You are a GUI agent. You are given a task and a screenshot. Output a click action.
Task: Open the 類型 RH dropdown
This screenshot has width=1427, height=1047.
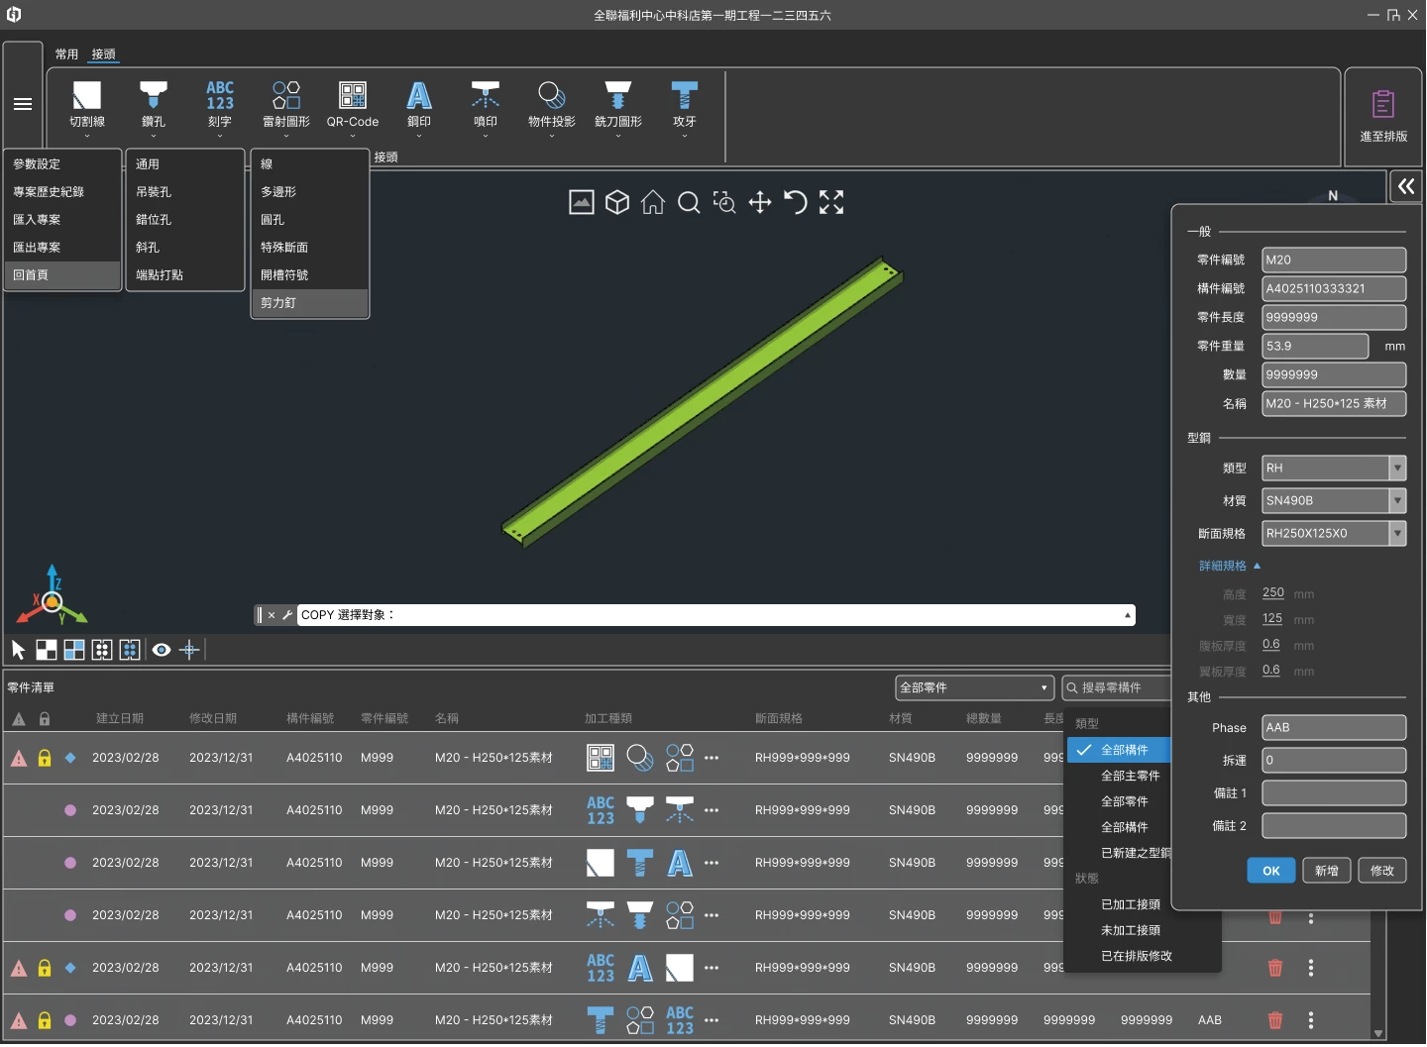click(1333, 468)
